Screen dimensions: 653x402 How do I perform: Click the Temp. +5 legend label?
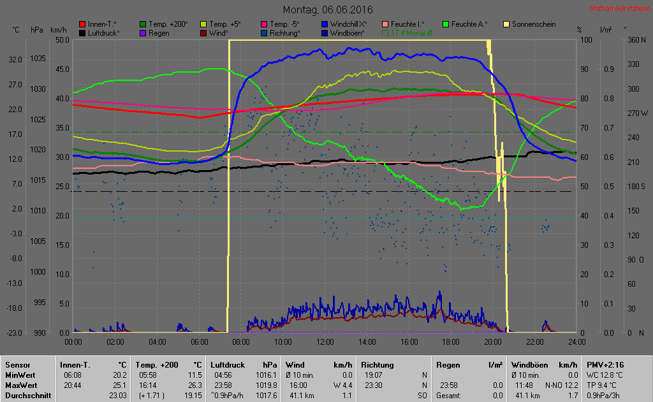tap(225, 25)
